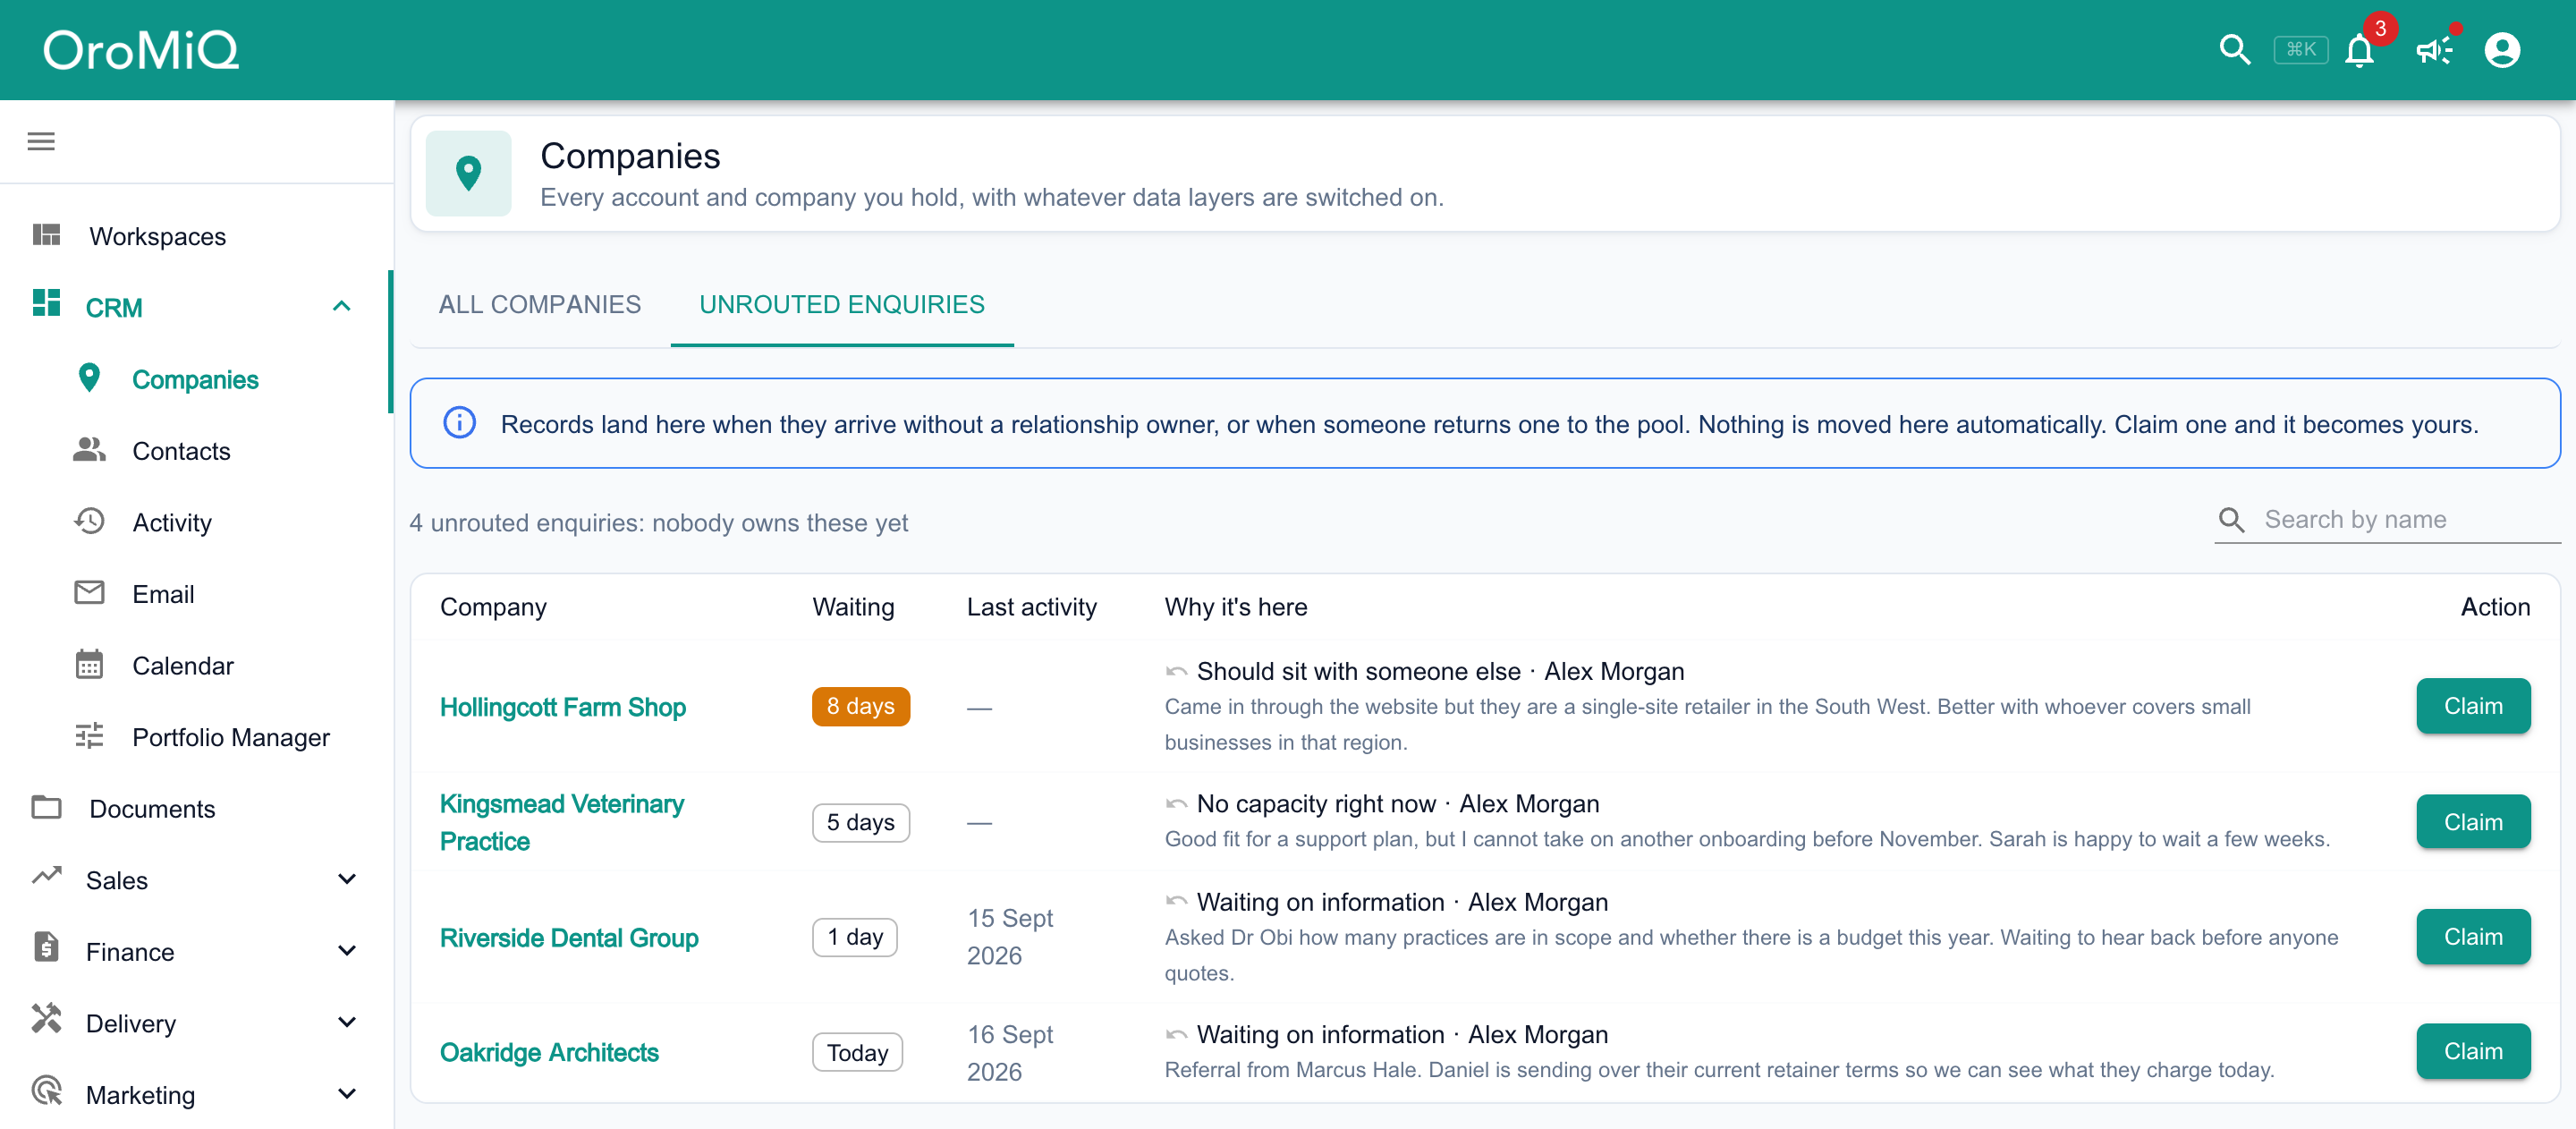Click the Workspaces sidebar icon

pos(46,235)
